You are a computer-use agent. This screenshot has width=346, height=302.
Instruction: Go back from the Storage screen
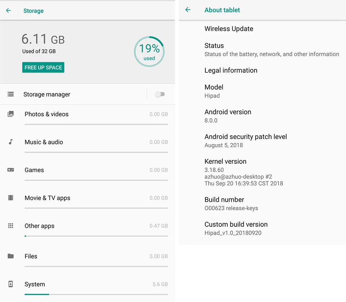[8, 10]
